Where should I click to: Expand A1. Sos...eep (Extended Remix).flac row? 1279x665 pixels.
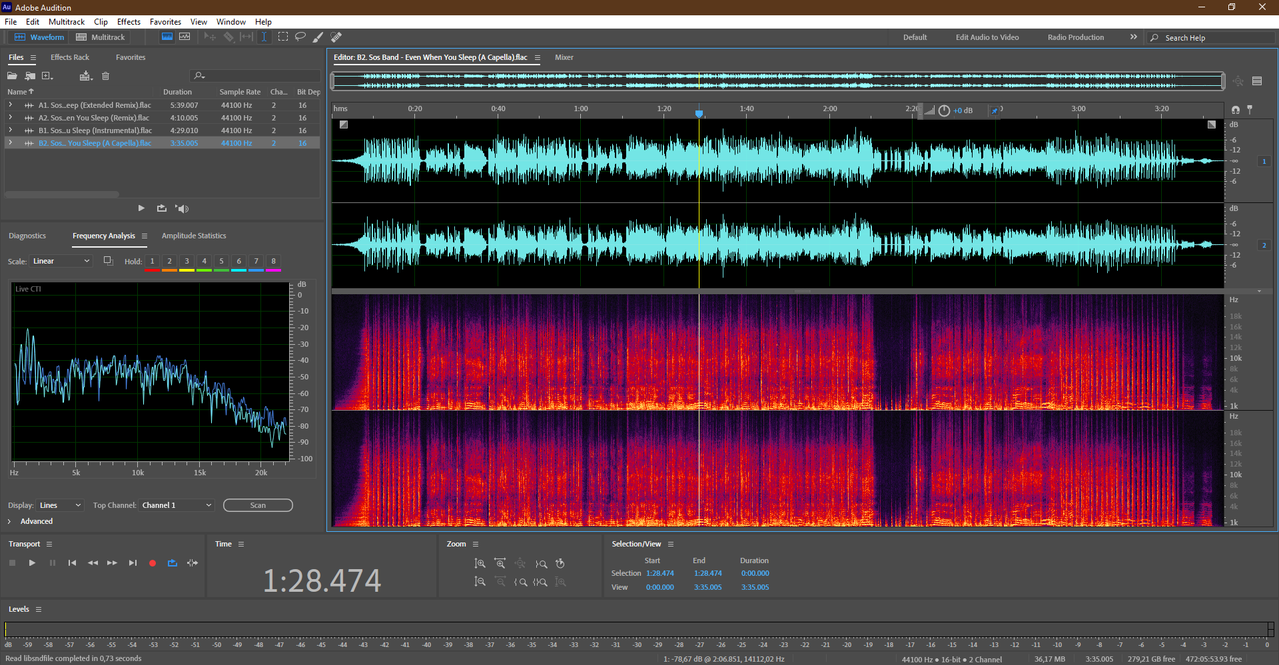[10, 105]
